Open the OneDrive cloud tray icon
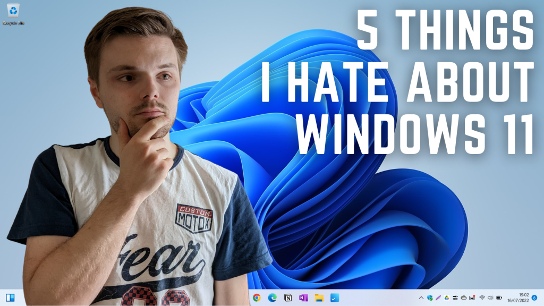Viewport: 544px width, 306px height. click(x=463, y=298)
